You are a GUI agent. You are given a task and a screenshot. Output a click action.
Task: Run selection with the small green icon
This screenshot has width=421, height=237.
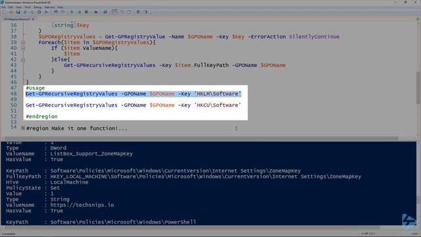80,12
